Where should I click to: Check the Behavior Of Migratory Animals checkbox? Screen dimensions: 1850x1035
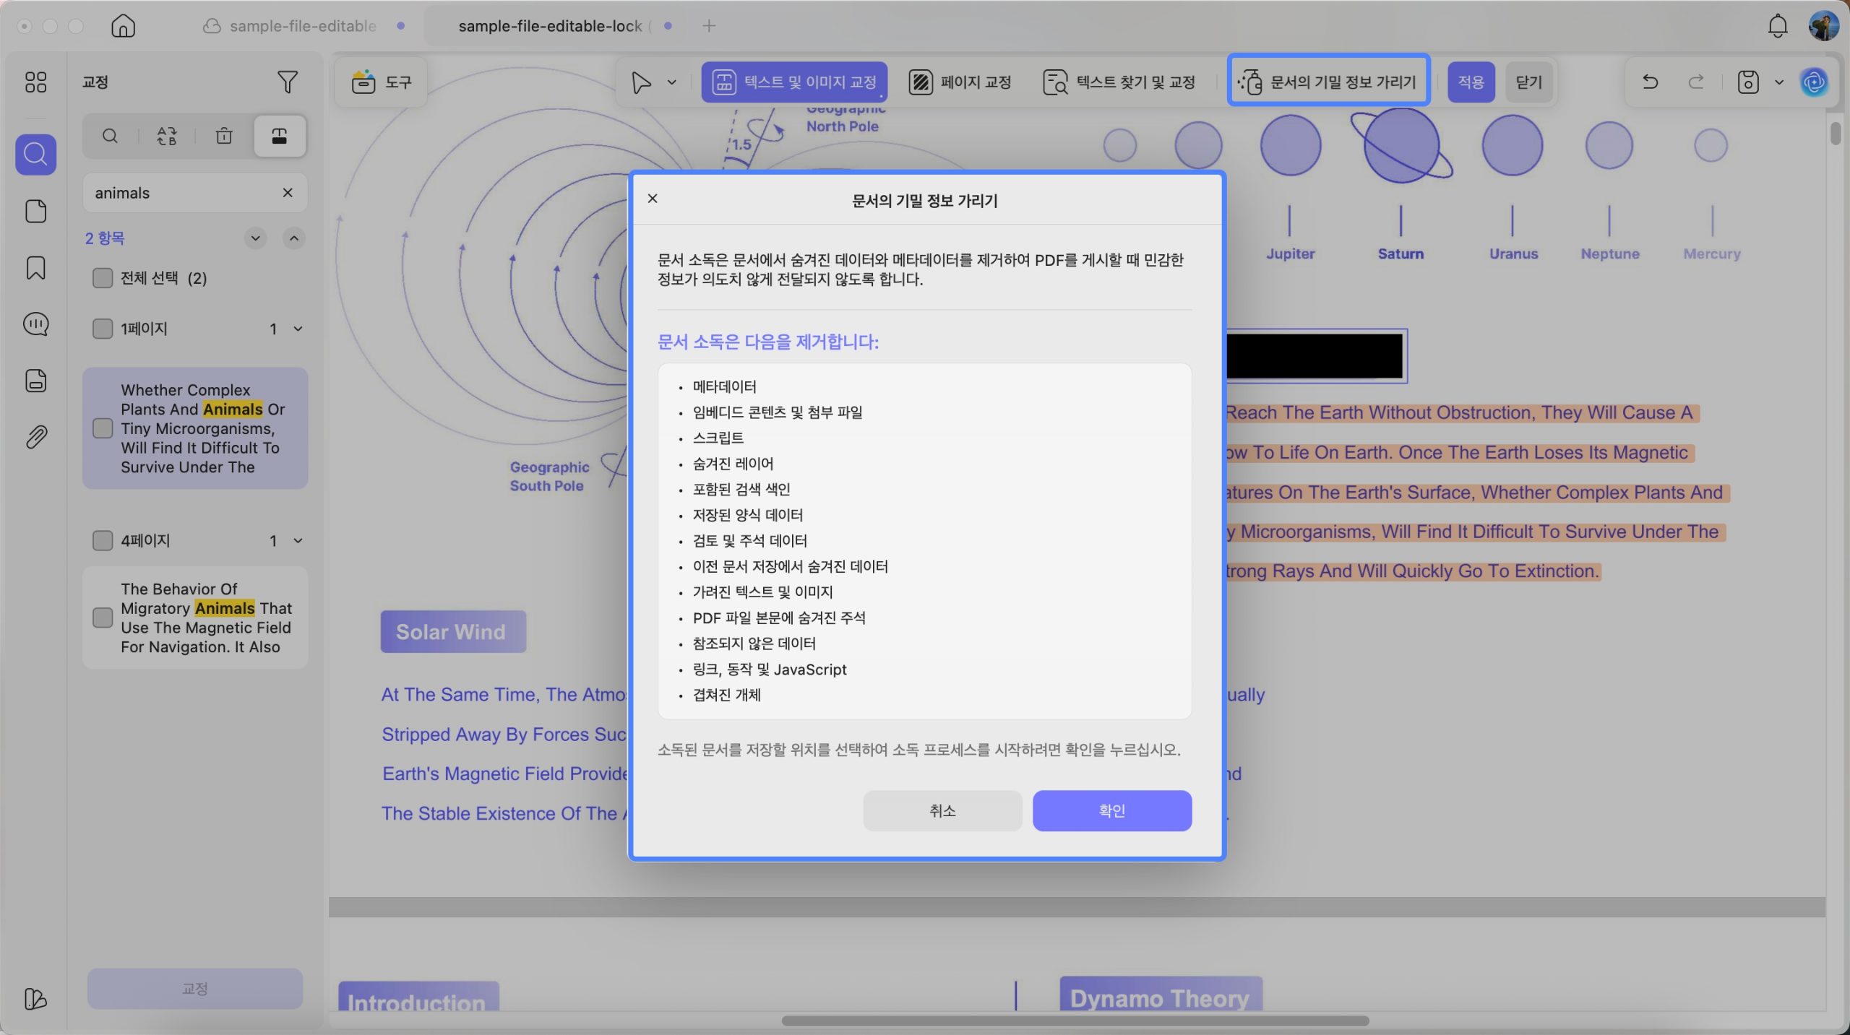tap(103, 618)
